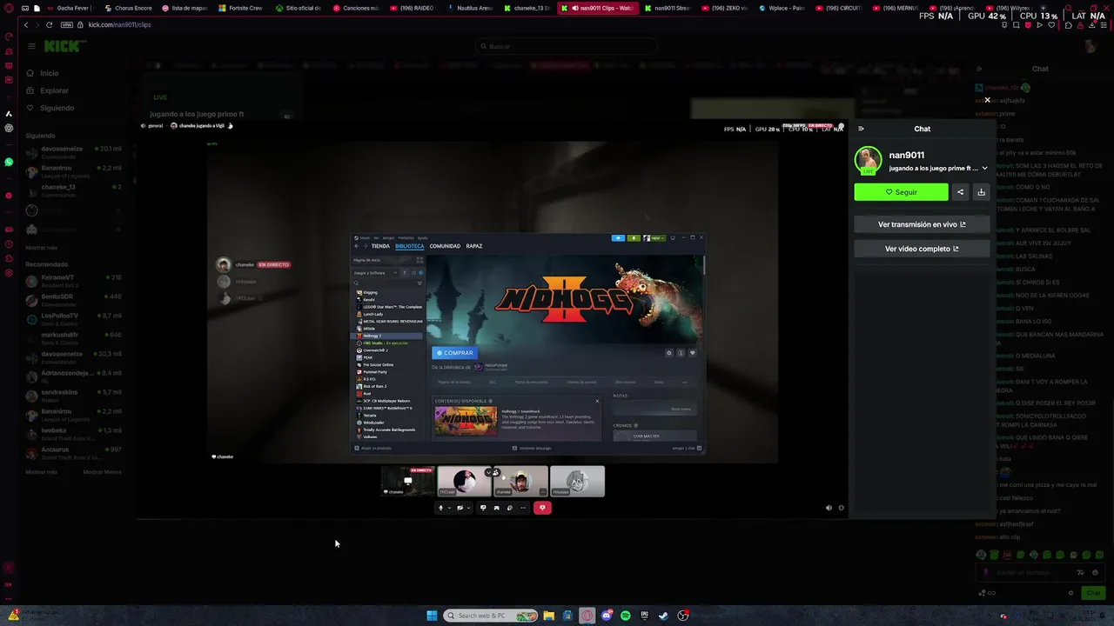Open WhatsApp in the Opera sidebar
Screen dimensions: 1114x626
point(9,162)
